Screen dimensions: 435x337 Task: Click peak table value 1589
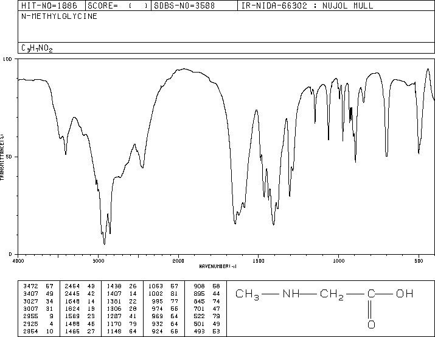tap(72, 316)
